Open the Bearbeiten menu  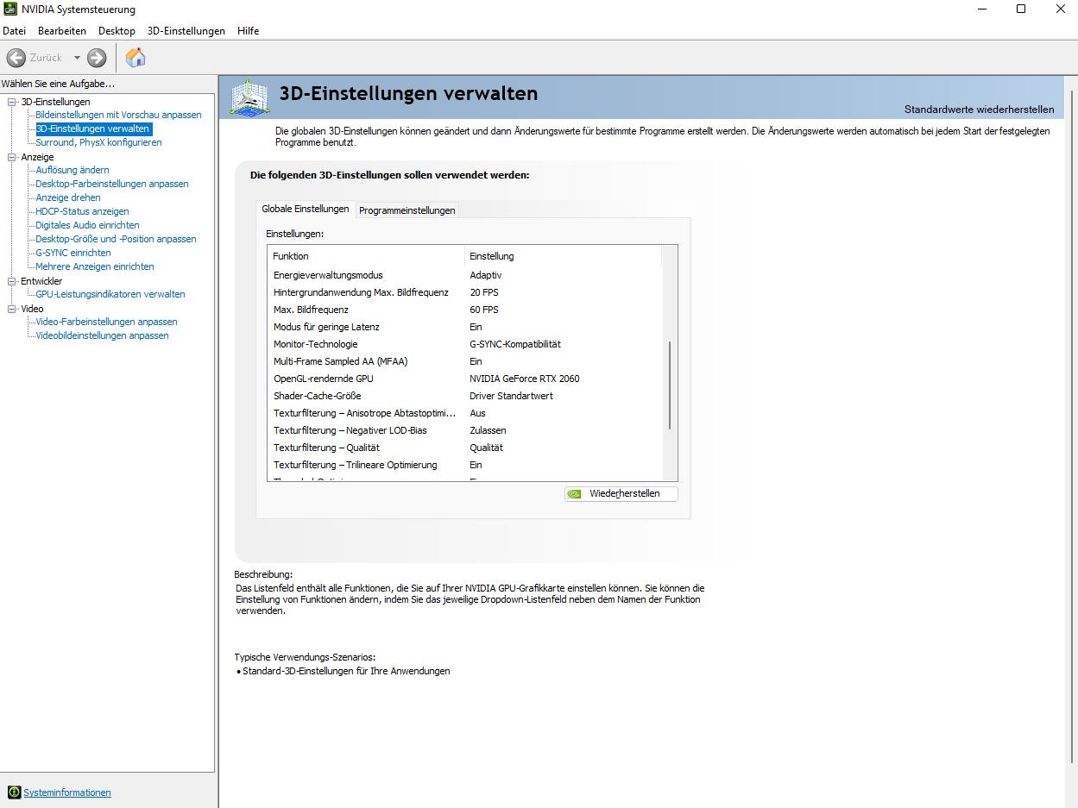(x=62, y=31)
